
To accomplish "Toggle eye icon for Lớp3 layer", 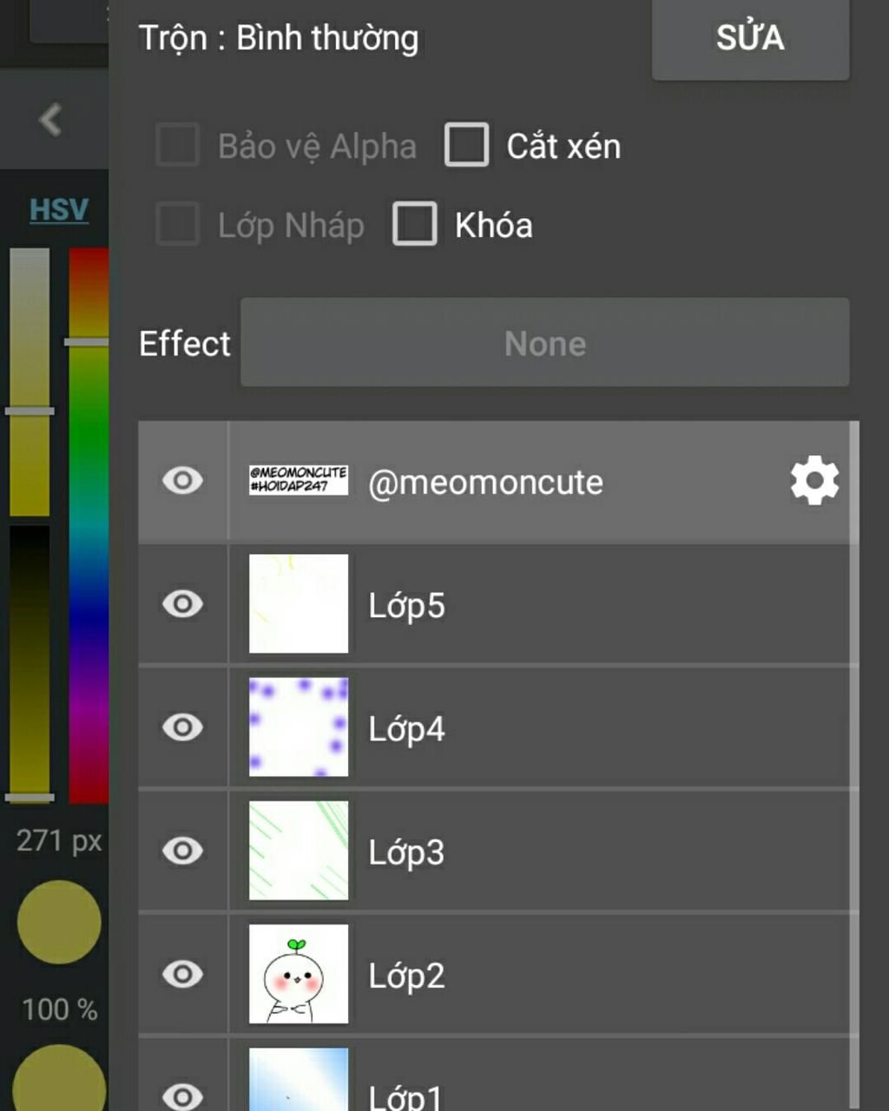I will (182, 850).
